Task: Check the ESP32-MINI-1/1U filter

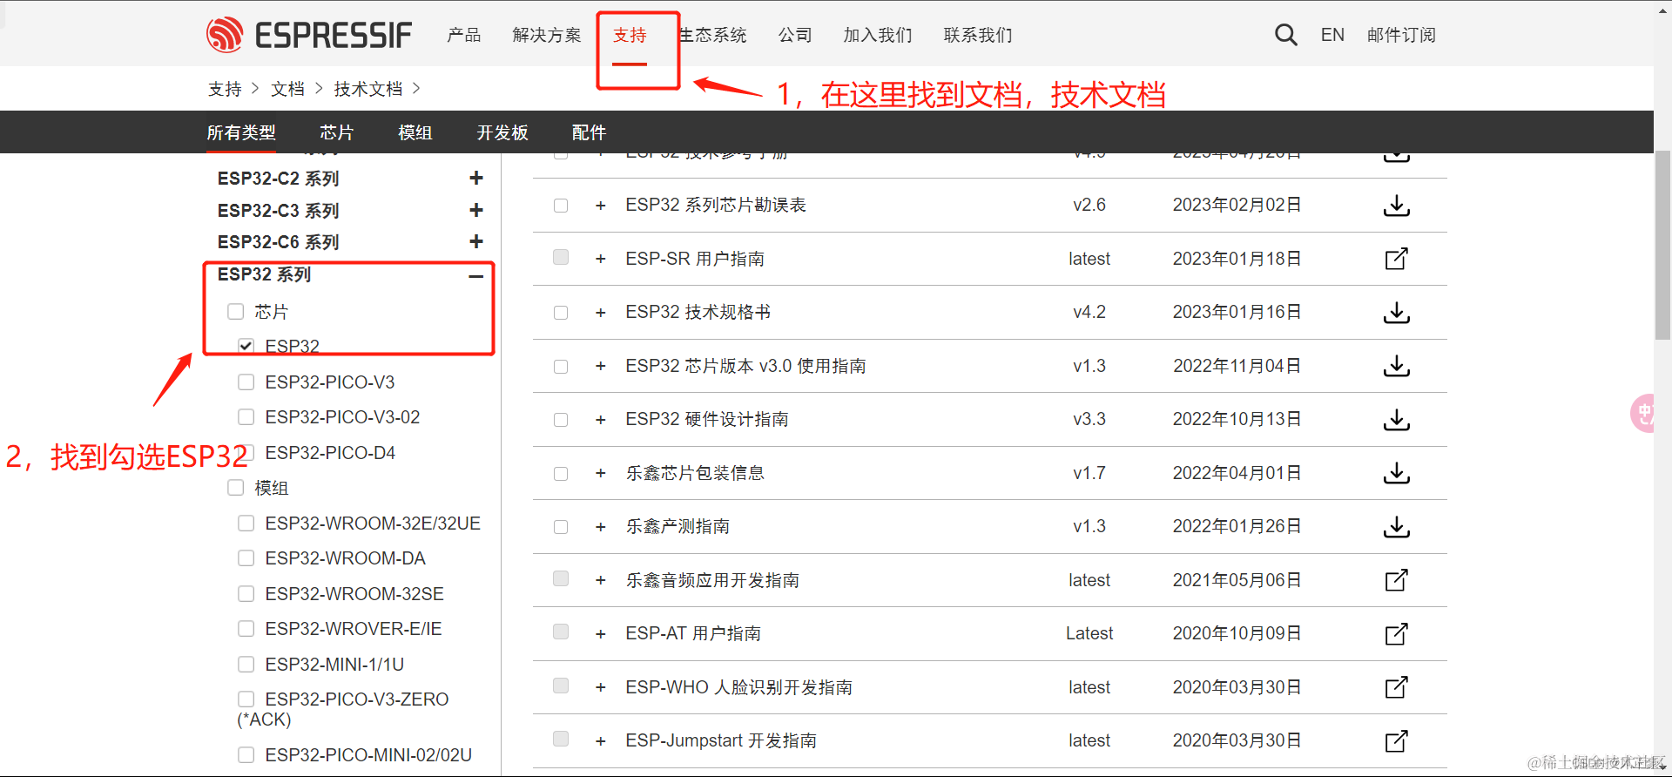Action: pyautogui.click(x=246, y=665)
